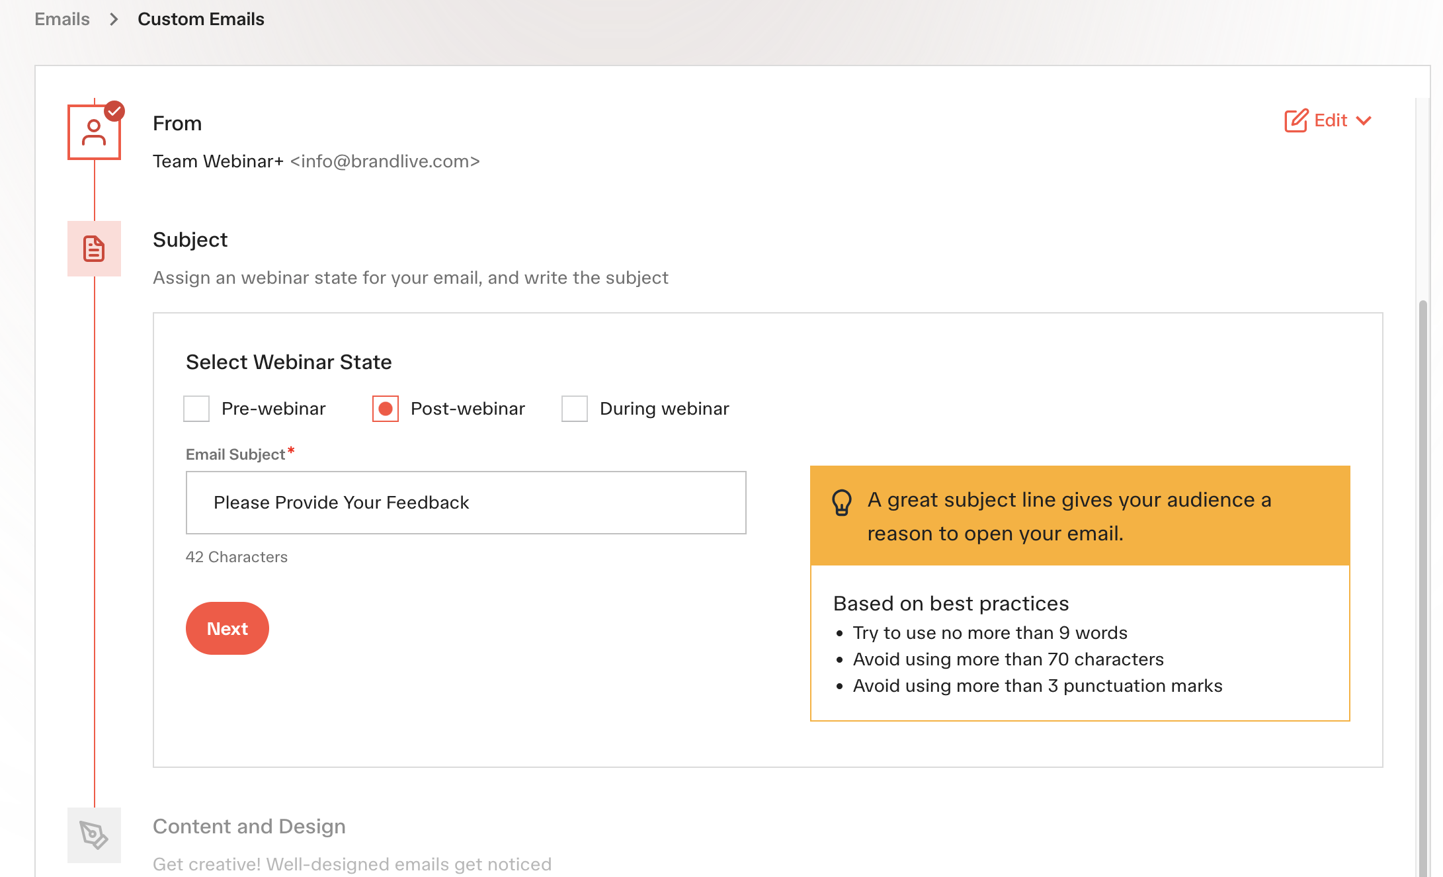
Task: Expand the Edit dropdown chevron
Action: click(x=1364, y=121)
